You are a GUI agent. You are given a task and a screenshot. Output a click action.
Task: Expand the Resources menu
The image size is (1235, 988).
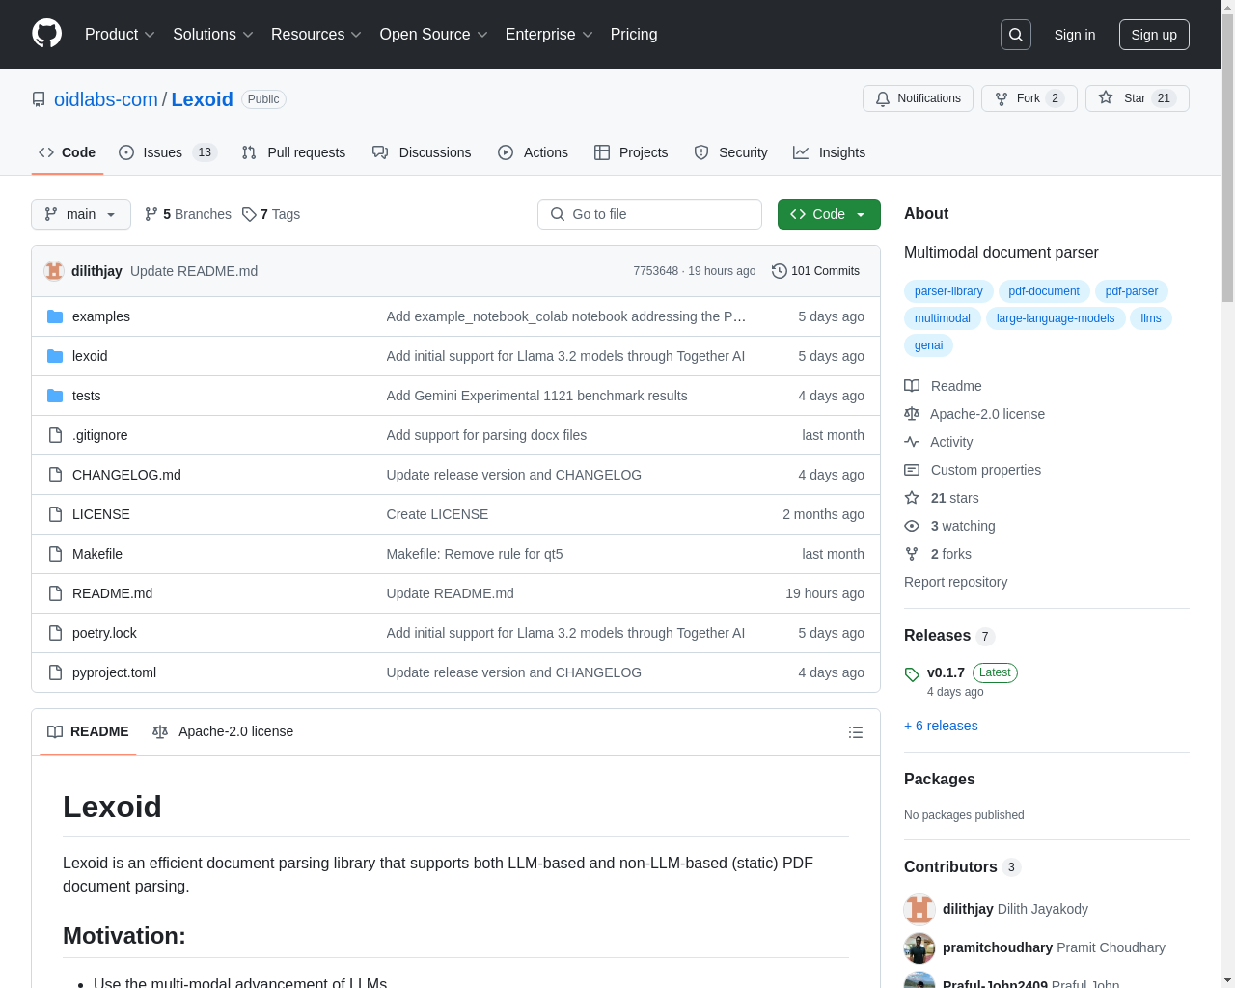[x=316, y=35]
